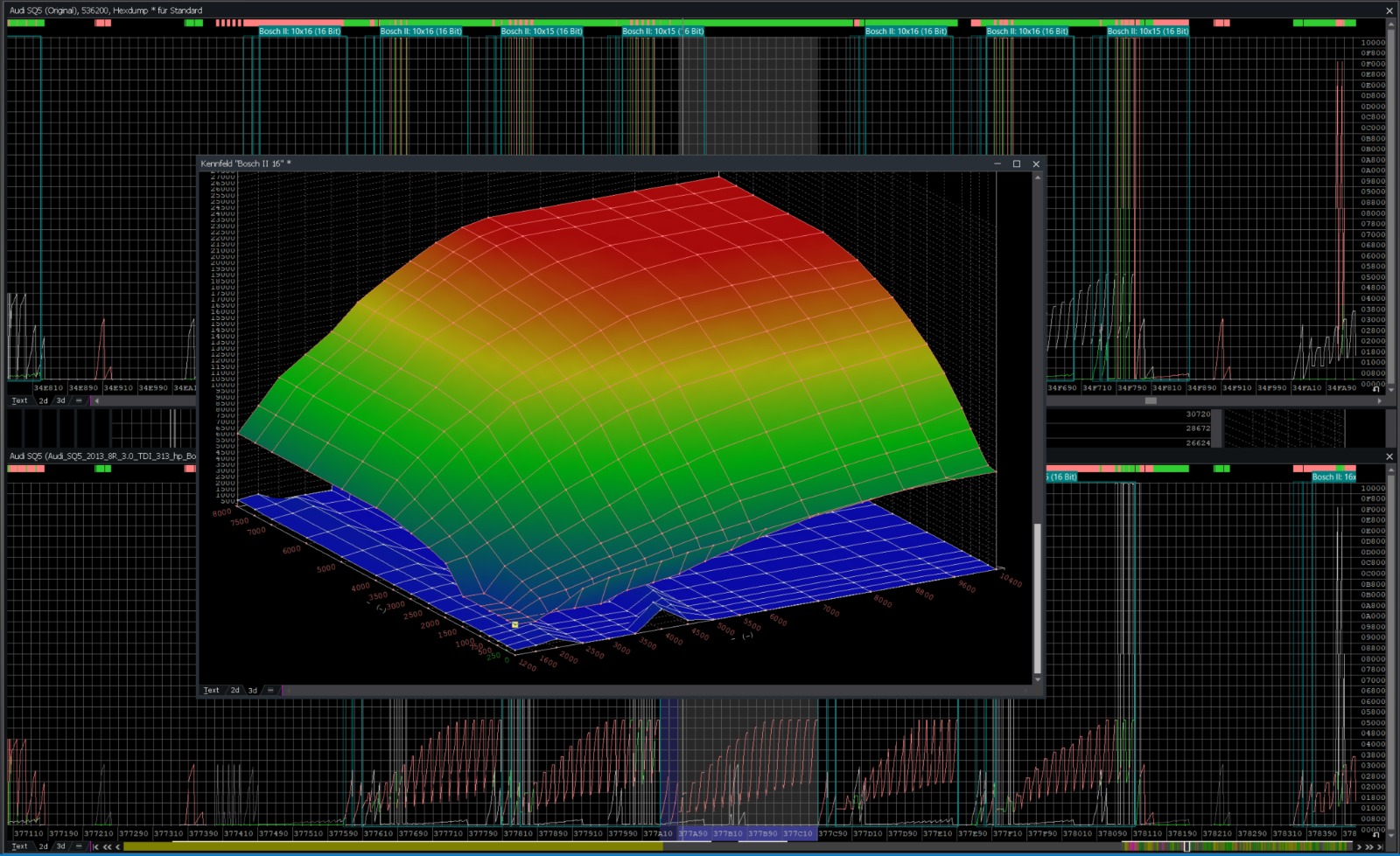1400x856 pixels.
Task: Switch Kennfeld map window to Text view
Action: tap(211, 690)
